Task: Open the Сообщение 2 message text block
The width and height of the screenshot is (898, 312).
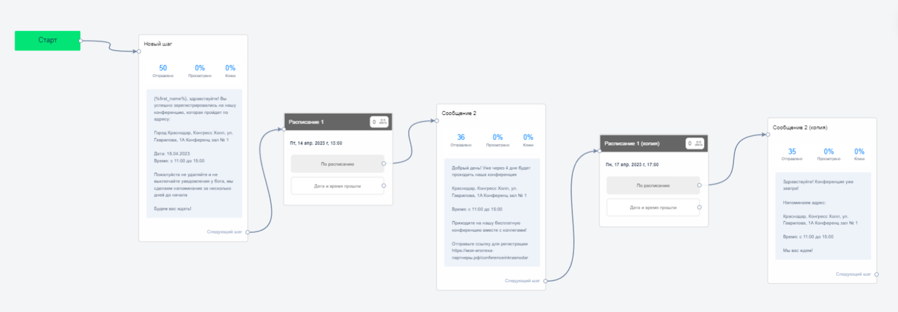Action: click(492, 212)
